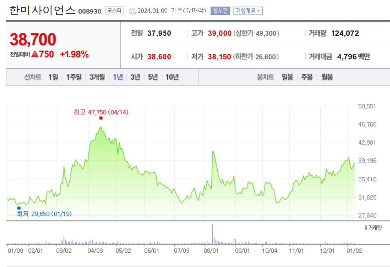Click the lower limit price 26,600
Image resolution: width=390 pixels, height=267 pixels.
[x=266, y=57]
